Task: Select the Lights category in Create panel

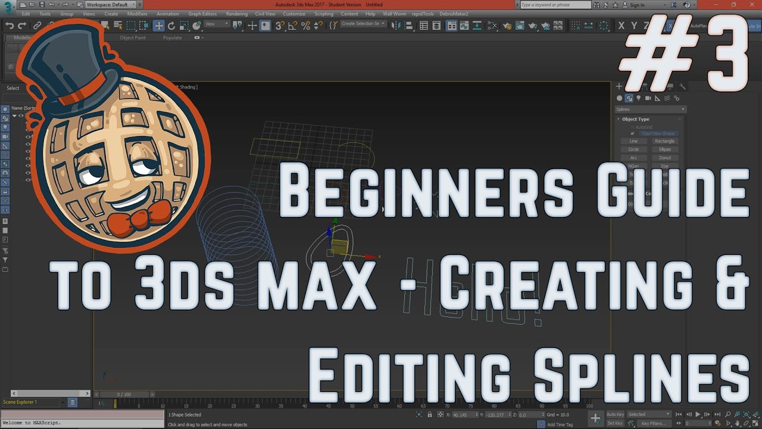Action: (x=639, y=98)
